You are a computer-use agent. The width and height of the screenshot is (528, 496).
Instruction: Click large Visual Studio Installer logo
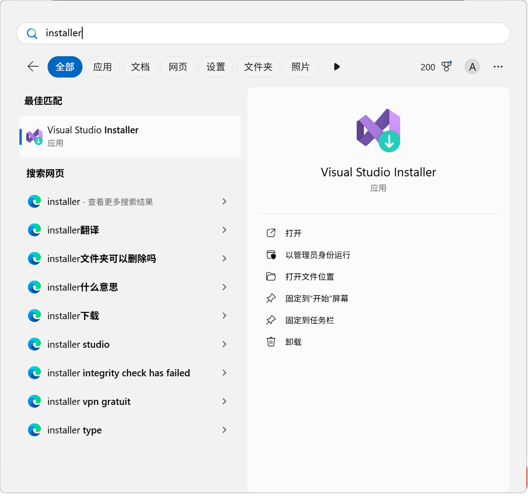(x=378, y=131)
